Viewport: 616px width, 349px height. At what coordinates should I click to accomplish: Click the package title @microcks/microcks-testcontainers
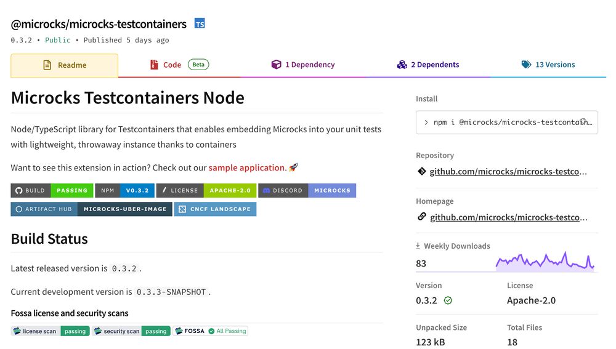pyautogui.click(x=99, y=25)
